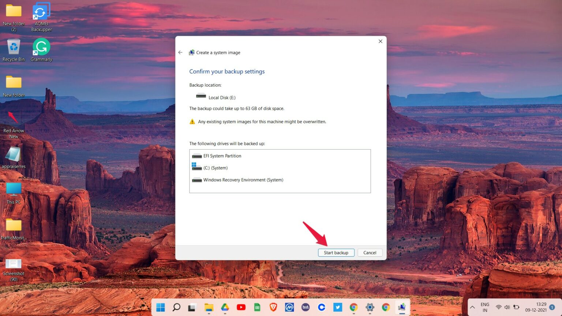Image resolution: width=562 pixels, height=316 pixels.
Task: Launch Google Chrome from the taskbar
Action: point(353,307)
